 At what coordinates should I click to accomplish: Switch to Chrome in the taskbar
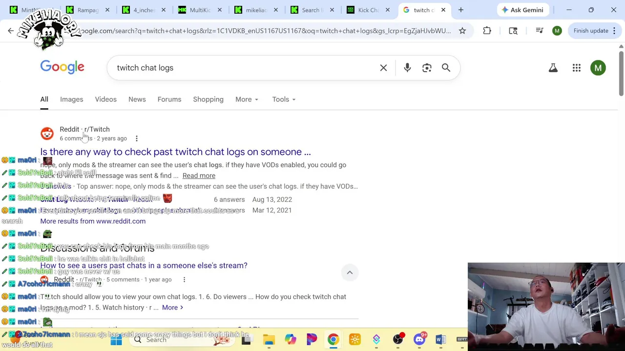pyautogui.click(x=333, y=340)
